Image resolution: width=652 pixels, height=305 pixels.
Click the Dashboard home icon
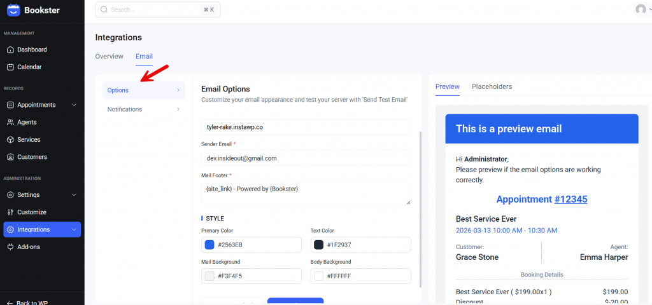click(x=10, y=50)
